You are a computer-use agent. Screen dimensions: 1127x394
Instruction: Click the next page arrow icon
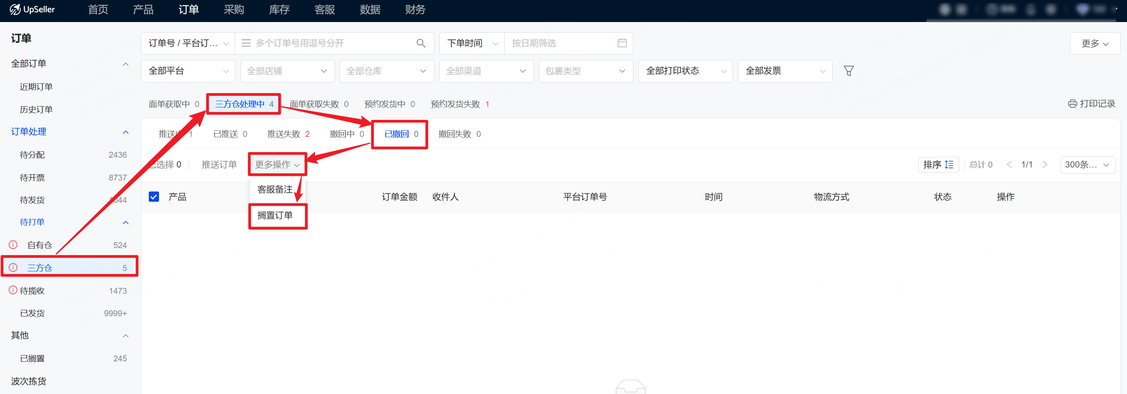(1045, 165)
